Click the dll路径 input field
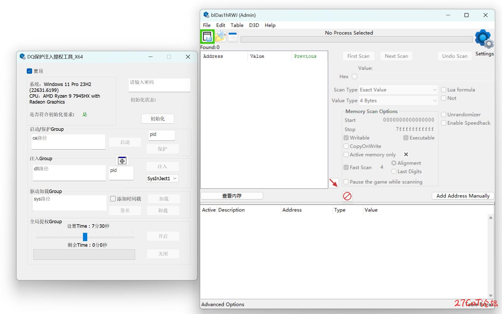 click(69, 173)
